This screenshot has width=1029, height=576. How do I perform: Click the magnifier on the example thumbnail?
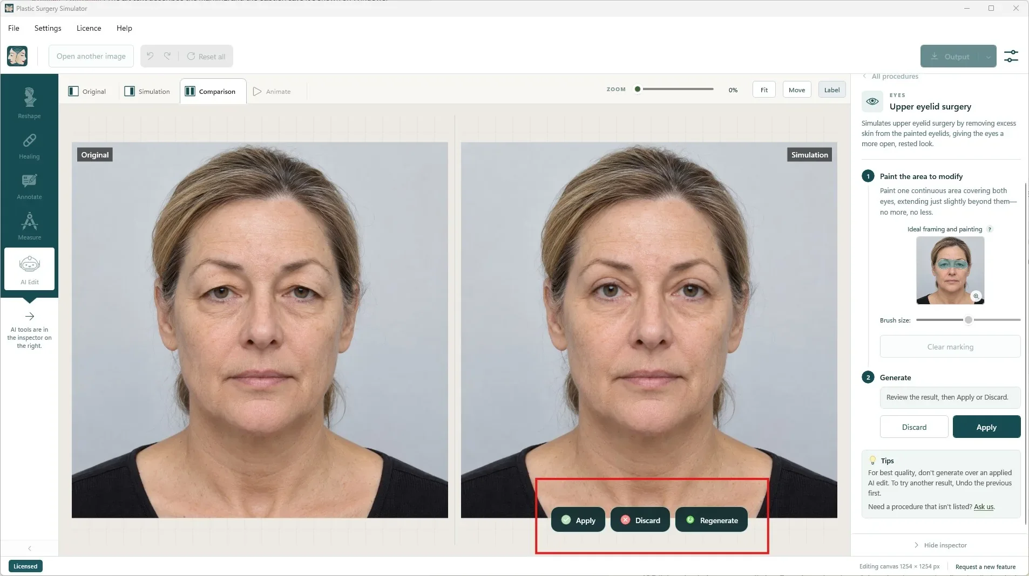[x=976, y=296]
